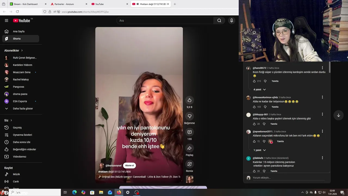Open Ruhi Çenet Belgesel subscription
The height and width of the screenshot is (196, 348).
tap(21, 58)
